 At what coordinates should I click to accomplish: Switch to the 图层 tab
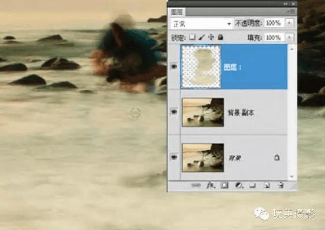[177, 12]
